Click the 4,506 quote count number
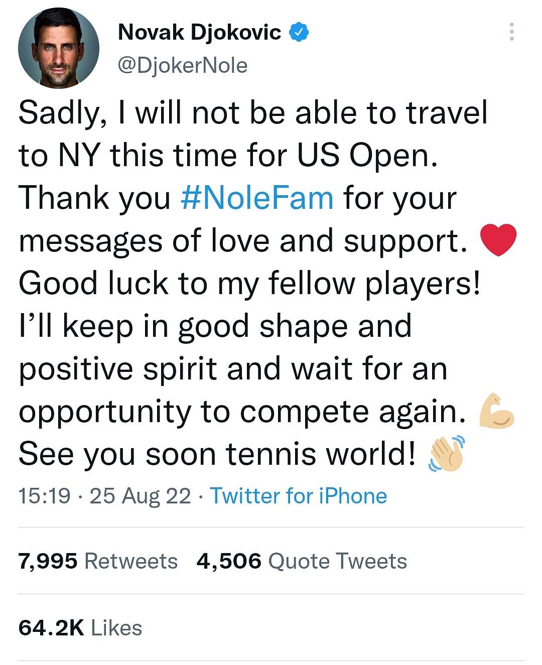542x665 pixels. click(x=229, y=561)
